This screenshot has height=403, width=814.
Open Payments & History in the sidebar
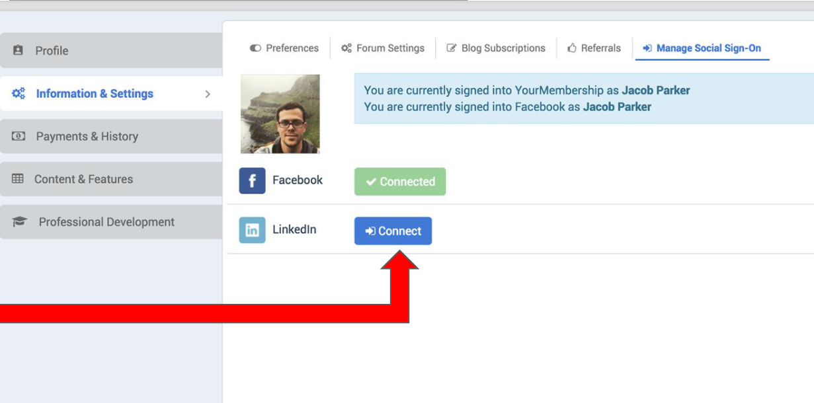point(111,136)
